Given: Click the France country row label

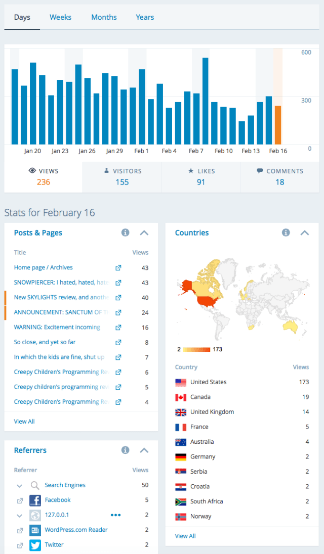Looking at the screenshot, I should pyautogui.click(x=199, y=427).
